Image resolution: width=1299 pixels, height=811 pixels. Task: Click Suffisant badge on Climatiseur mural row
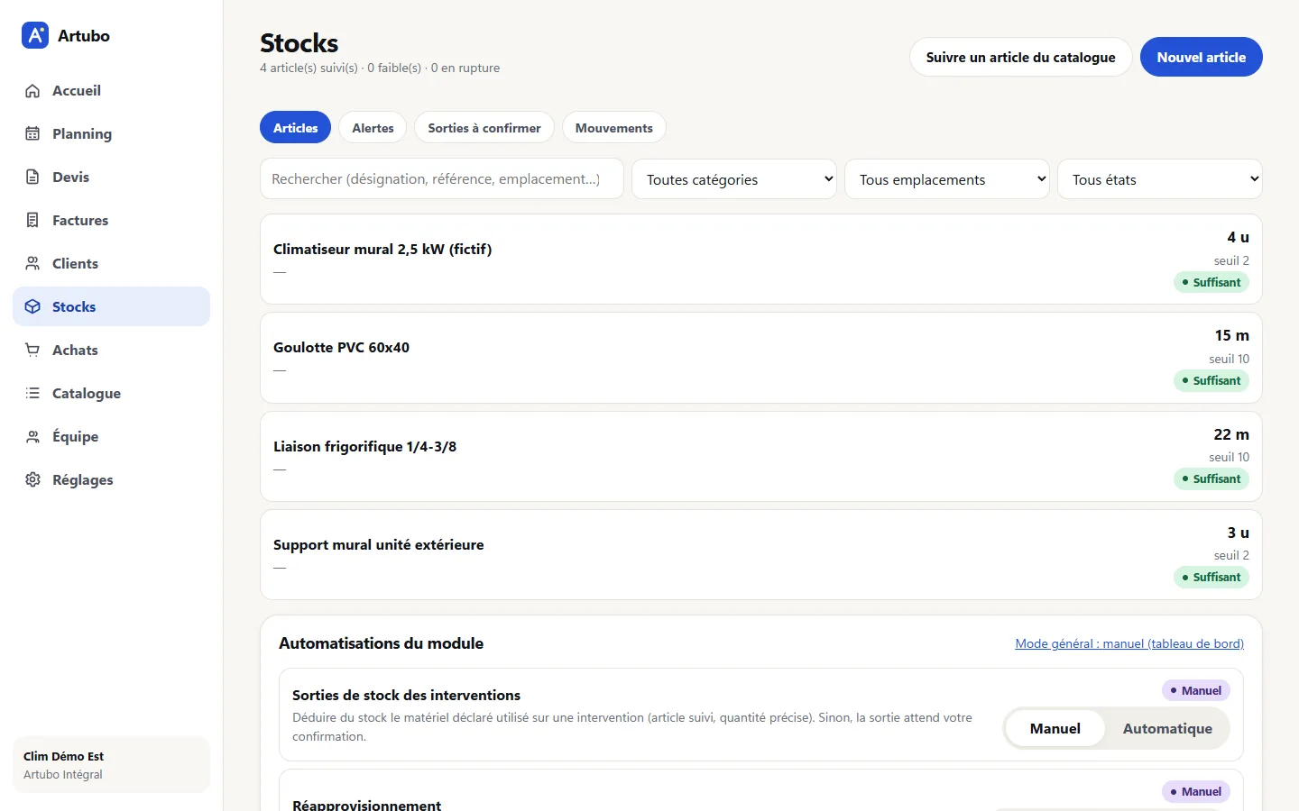(1211, 282)
